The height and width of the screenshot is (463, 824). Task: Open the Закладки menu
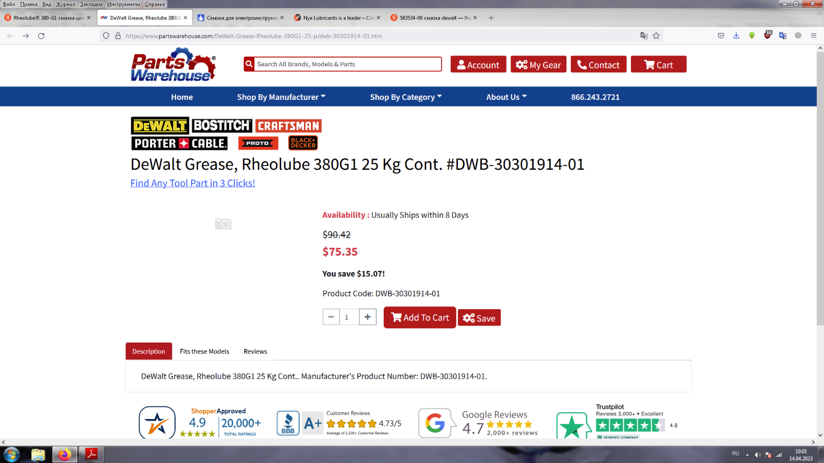91,4
